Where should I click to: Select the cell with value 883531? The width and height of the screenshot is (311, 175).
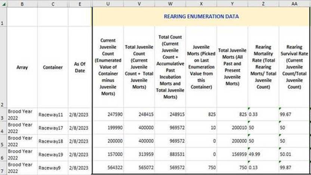click(170, 154)
